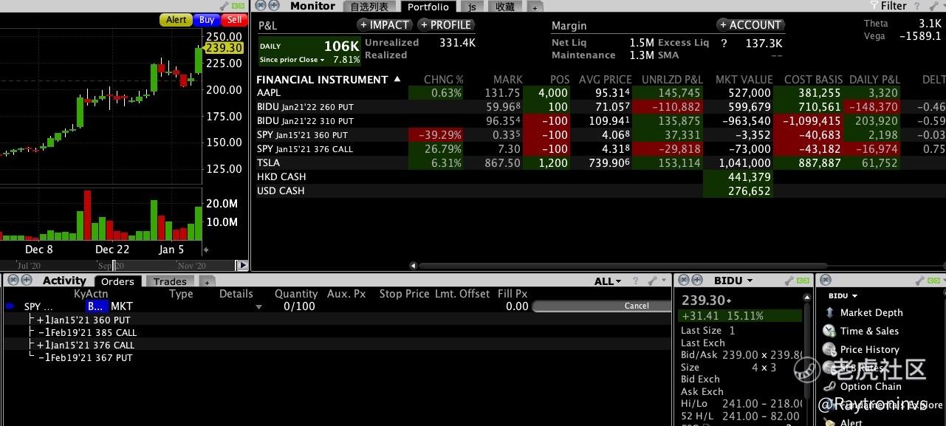Screen dimensions: 946x426
Task: Click the left arrow of portfolio horizontal scrollbar
Action: (x=414, y=265)
